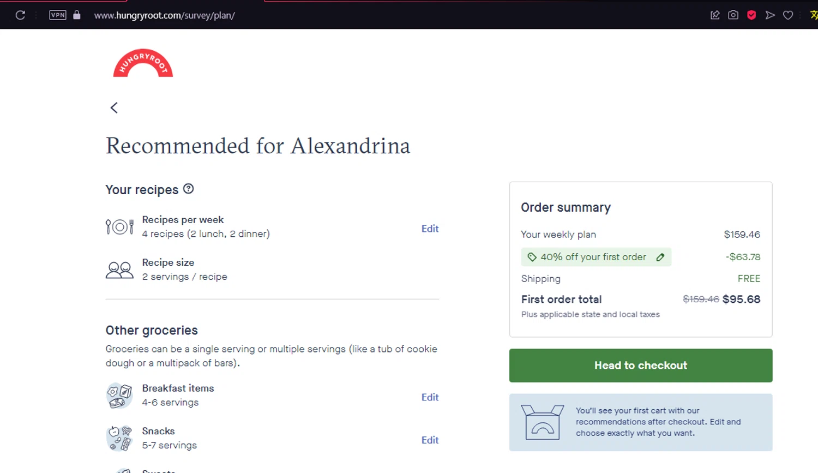The height and width of the screenshot is (473, 818).
Task: Reload the page with the refresh icon
Action: tap(20, 15)
